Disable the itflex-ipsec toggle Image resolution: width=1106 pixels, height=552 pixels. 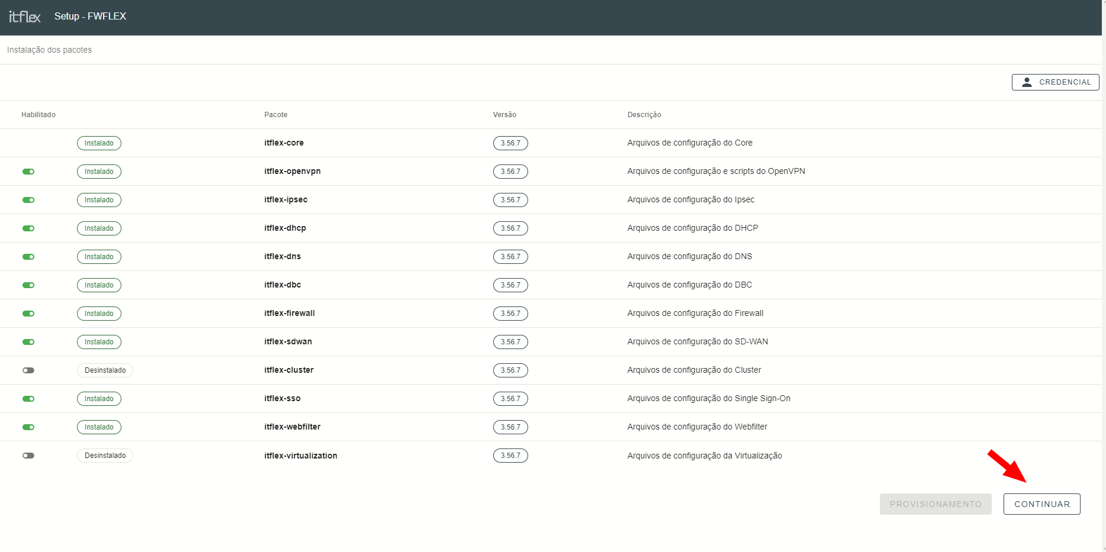[x=28, y=200]
